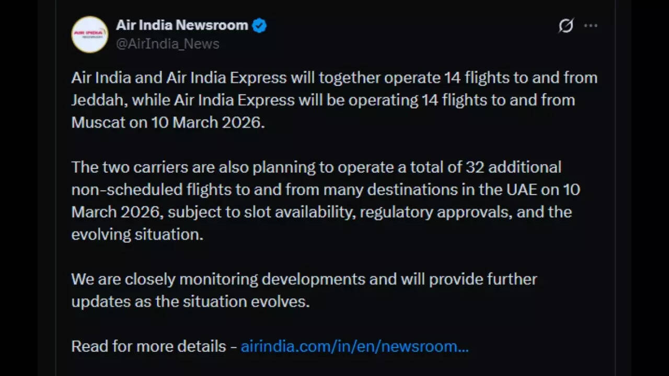The image size is (669, 376).
Task: Click the sentence about monitoring developments
Action: click(x=303, y=290)
